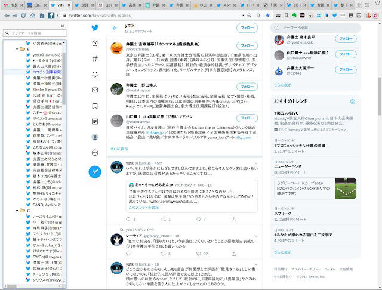
Task: Navigate browser forward arrow
Action: 15,16
